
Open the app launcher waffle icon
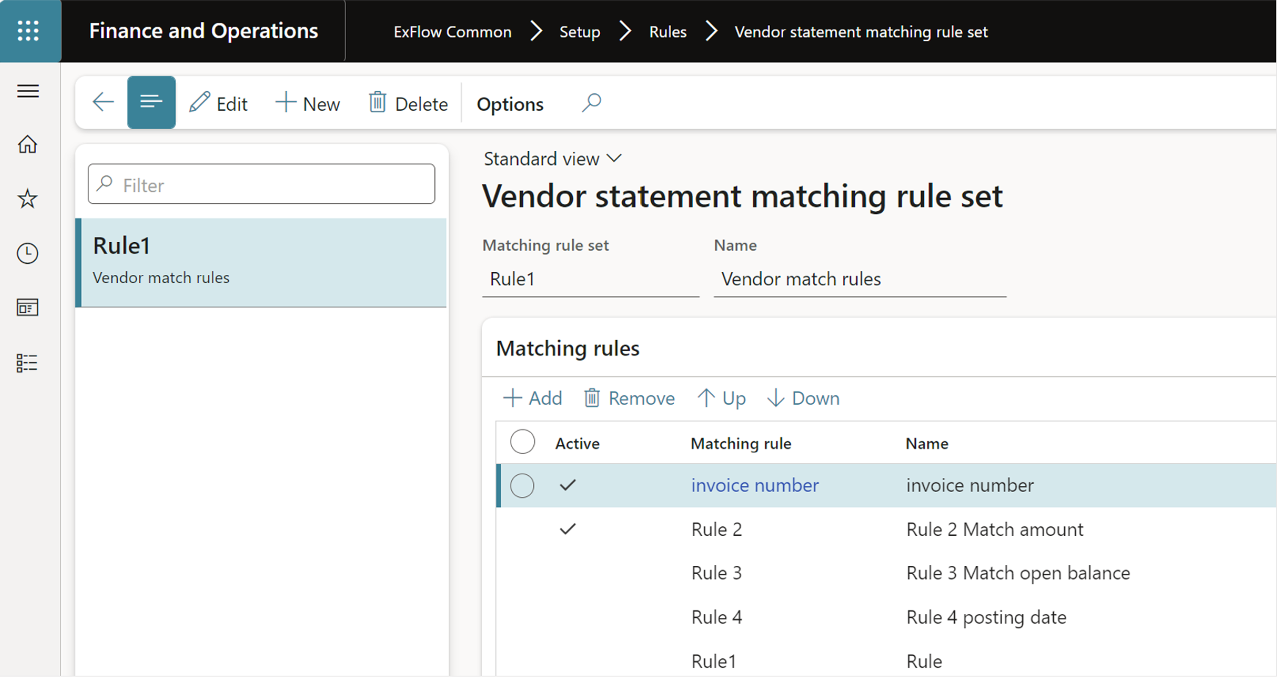(28, 31)
